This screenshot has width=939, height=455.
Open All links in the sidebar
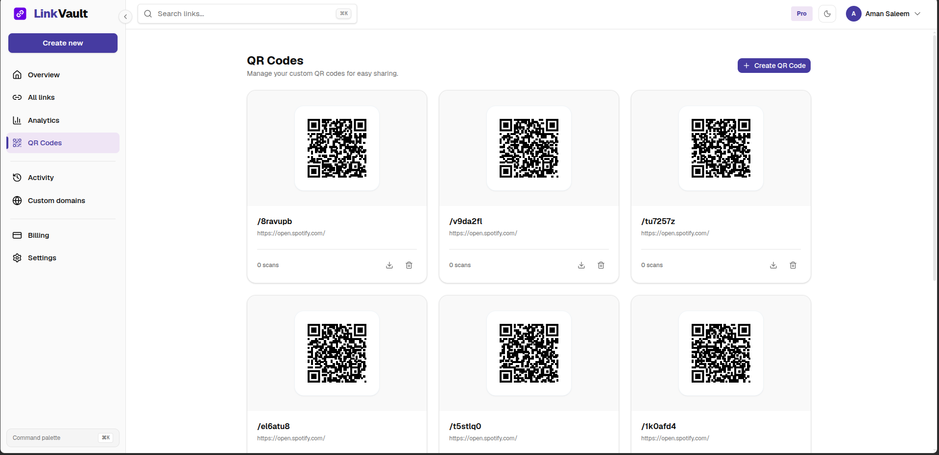63,97
